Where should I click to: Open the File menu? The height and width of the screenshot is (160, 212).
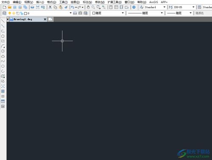click(6, 2)
